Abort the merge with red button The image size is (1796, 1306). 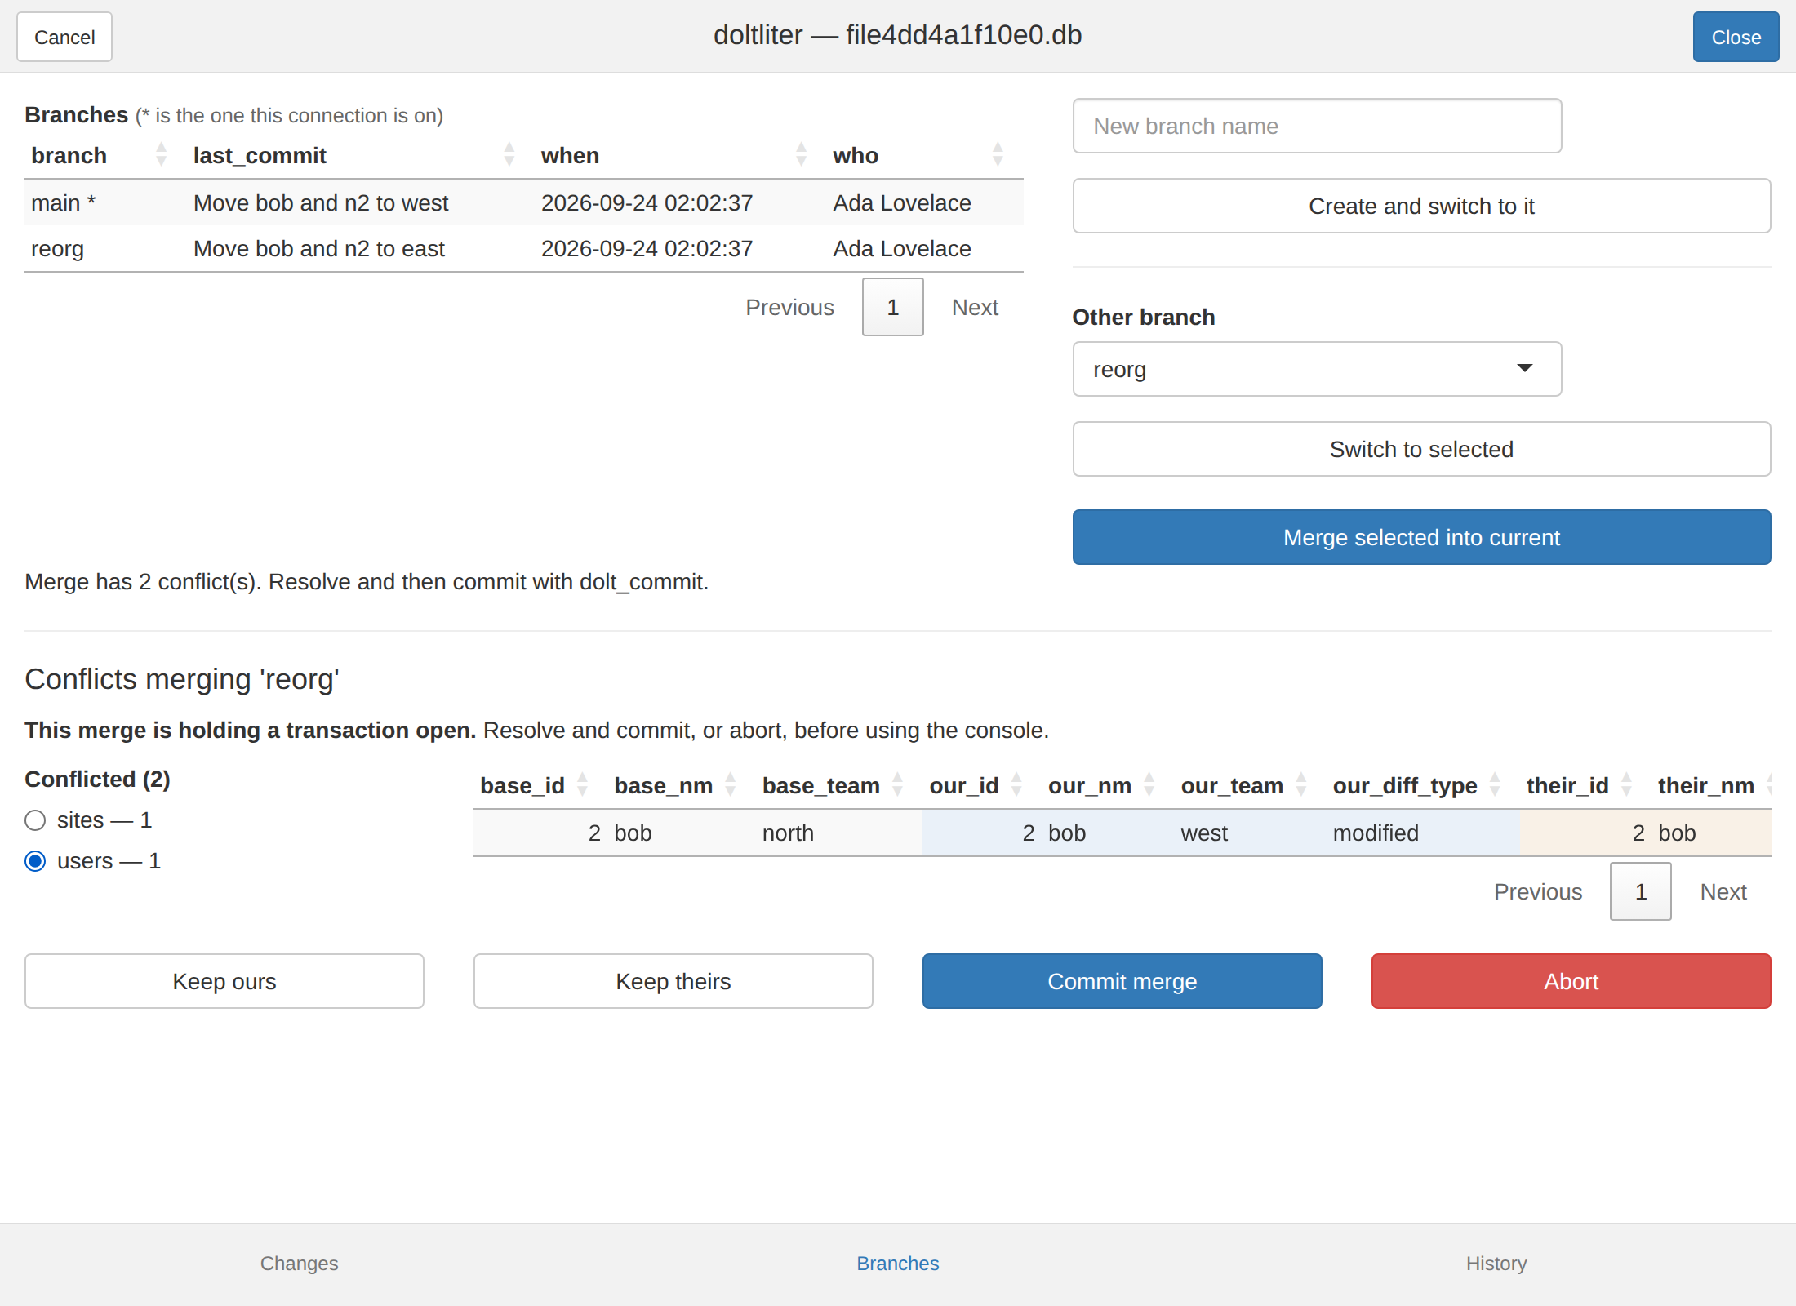(x=1571, y=981)
